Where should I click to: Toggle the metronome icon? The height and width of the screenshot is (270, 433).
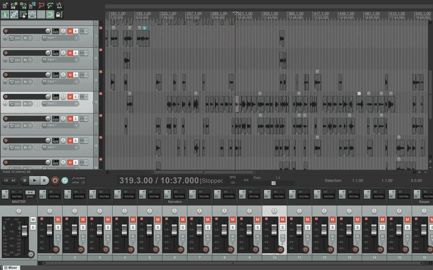(x=59, y=5)
